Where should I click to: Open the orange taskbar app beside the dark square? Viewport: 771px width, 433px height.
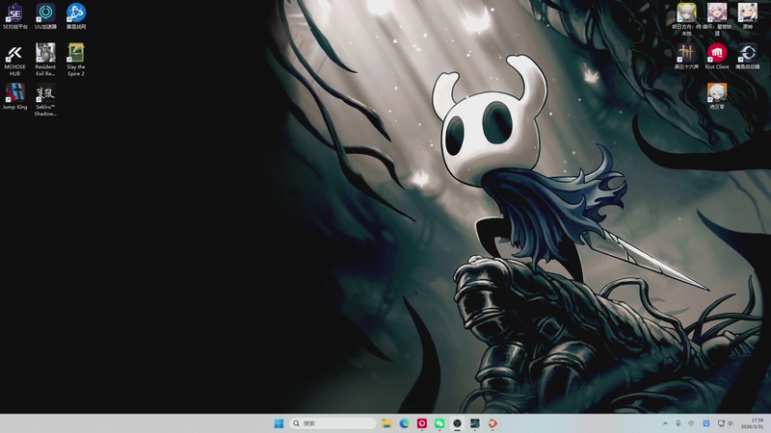tap(492, 423)
